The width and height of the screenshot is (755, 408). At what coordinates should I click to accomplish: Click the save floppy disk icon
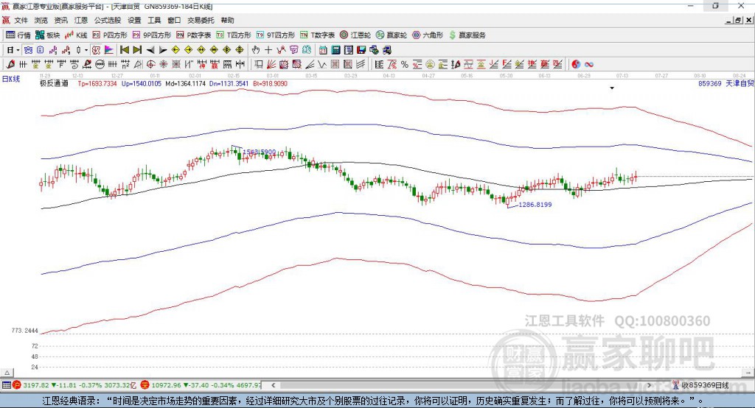[361, 50]
